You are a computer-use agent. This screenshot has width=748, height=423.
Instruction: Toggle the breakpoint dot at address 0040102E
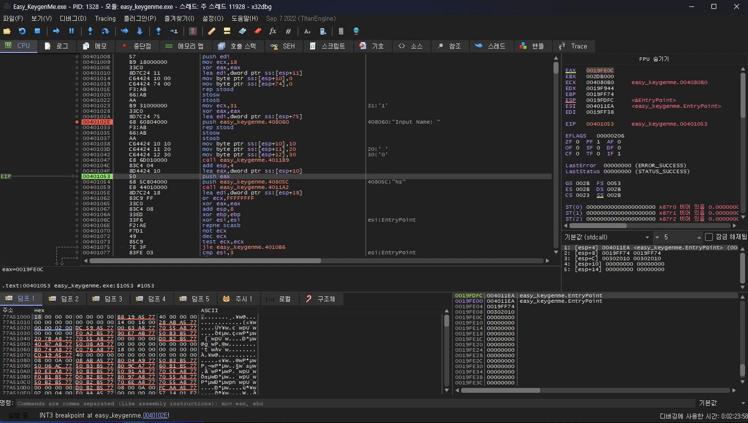click(77, 122)
